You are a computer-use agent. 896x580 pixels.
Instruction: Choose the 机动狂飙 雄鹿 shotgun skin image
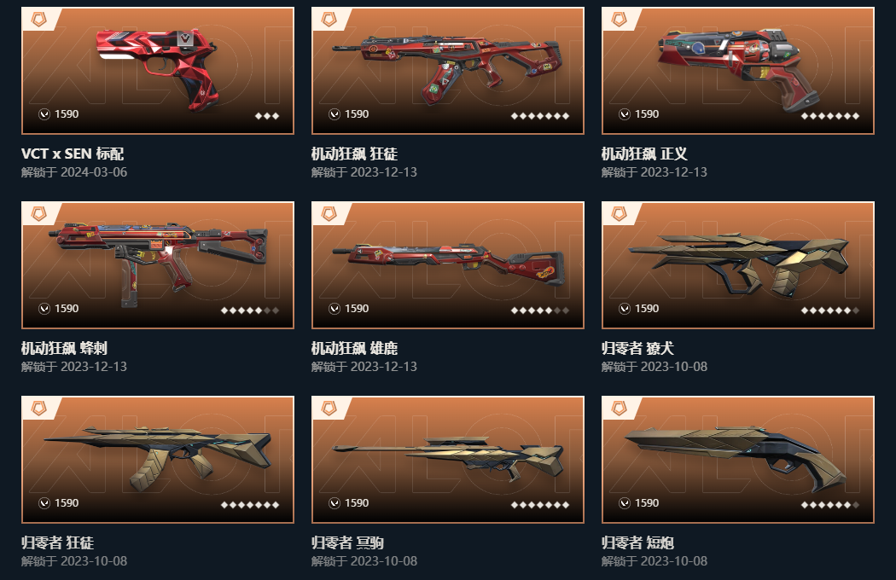[448, 265]
